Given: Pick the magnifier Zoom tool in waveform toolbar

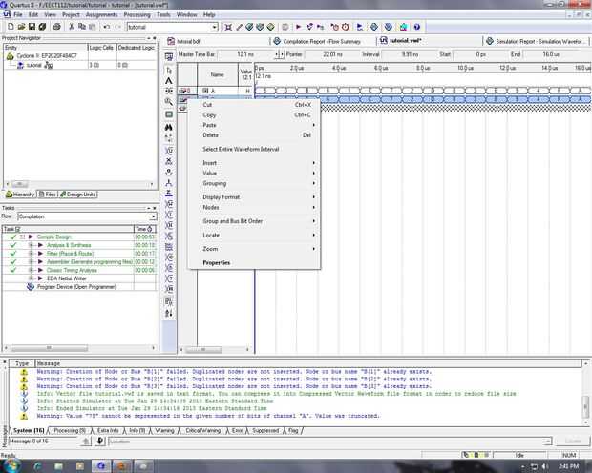Looking at the screenshot, I should [169, 101].
